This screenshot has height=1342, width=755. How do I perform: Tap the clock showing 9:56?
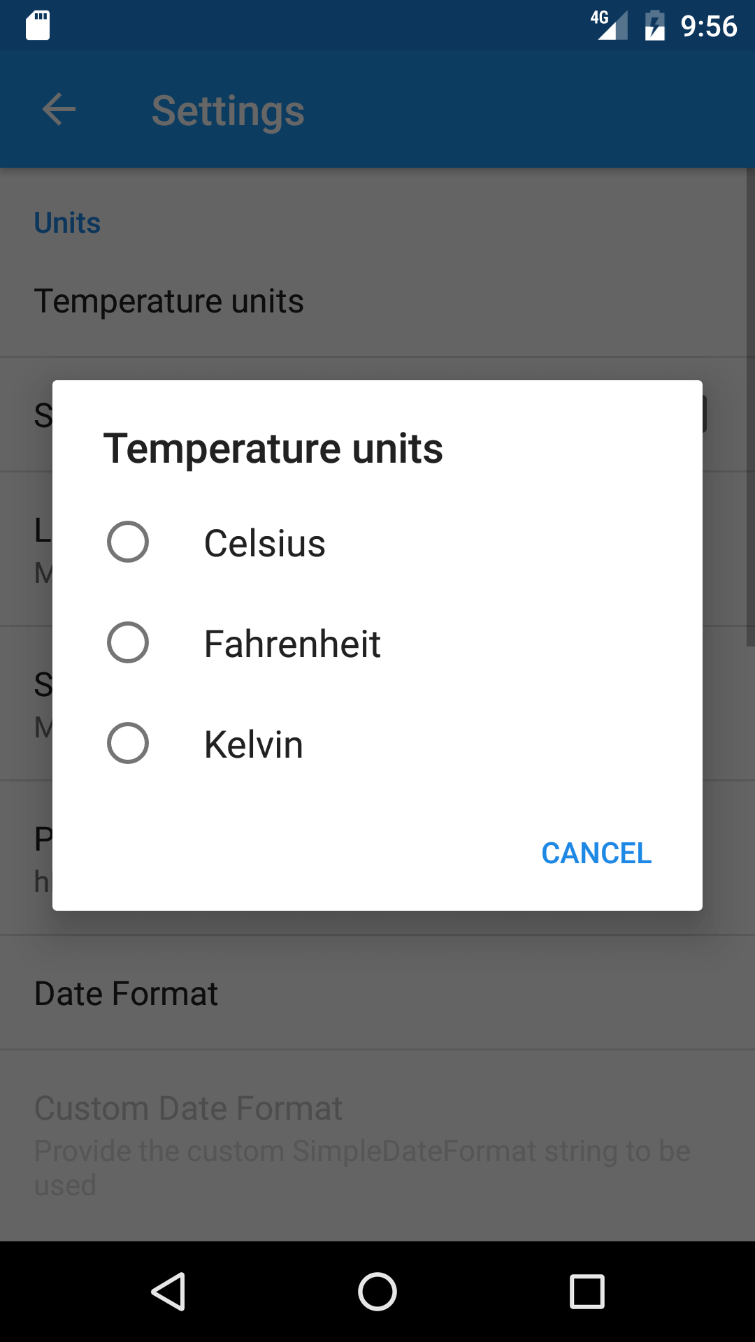coord(708,27)
